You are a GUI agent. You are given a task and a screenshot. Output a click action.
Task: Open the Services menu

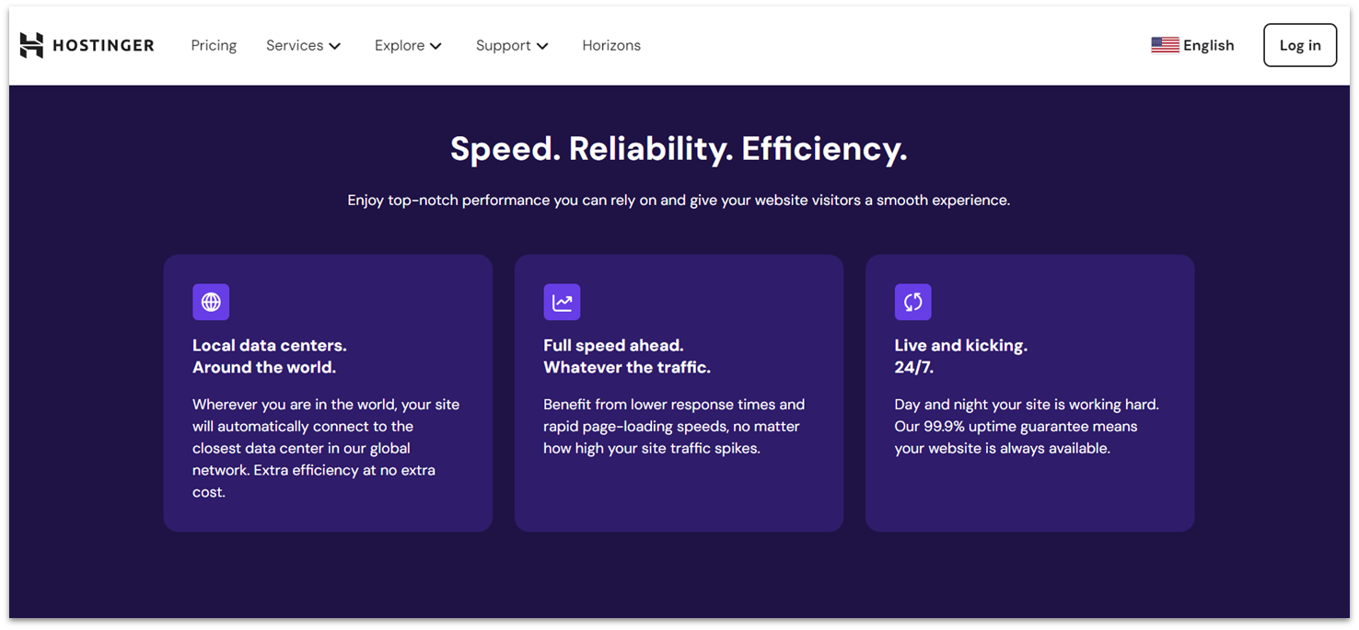(x=303, y=45)
